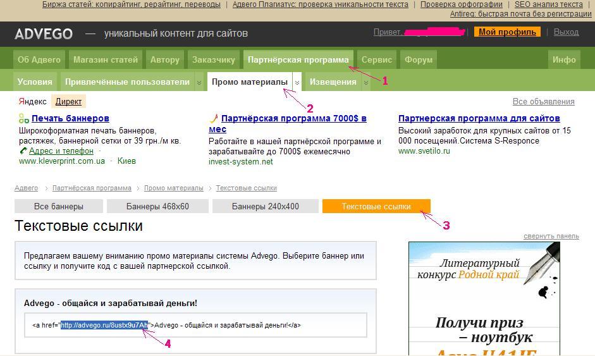The width and height of the screenshot is (595, 356).
Task: Open the Печать баннеров ad title
Action: pyautogui.click(x=71, y=118)
